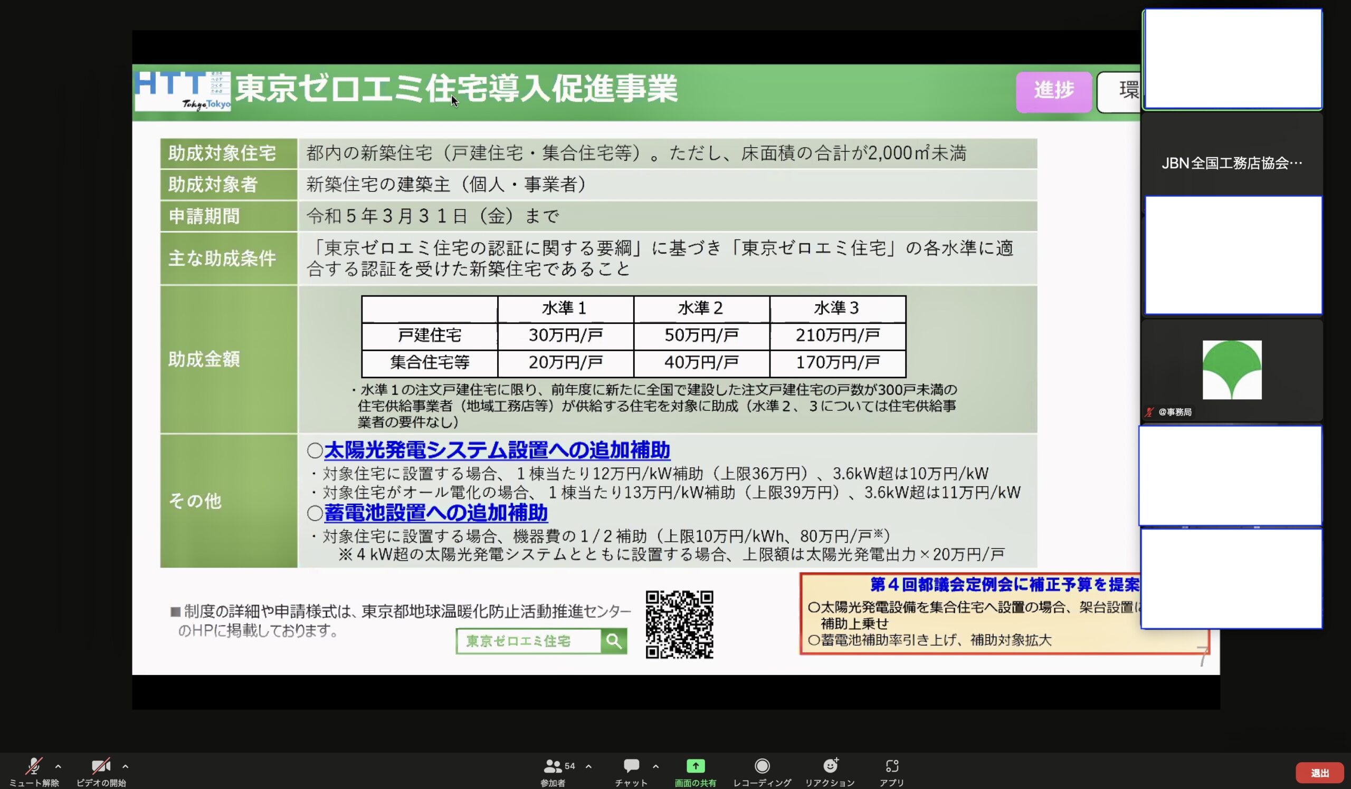Screen dimensions: 1351x789
Task: Click the その他 row header
Action: tap(229, 501)
